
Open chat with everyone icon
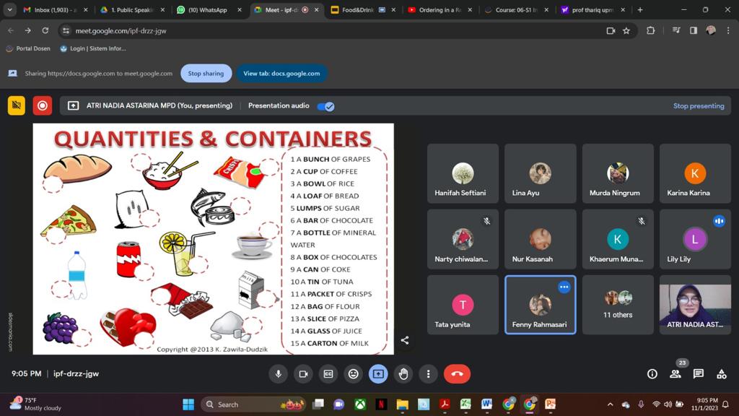coord(699,374)
